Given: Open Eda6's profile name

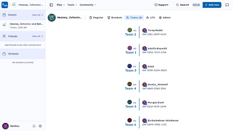Looking at the screenshot, I should (151, 66).
